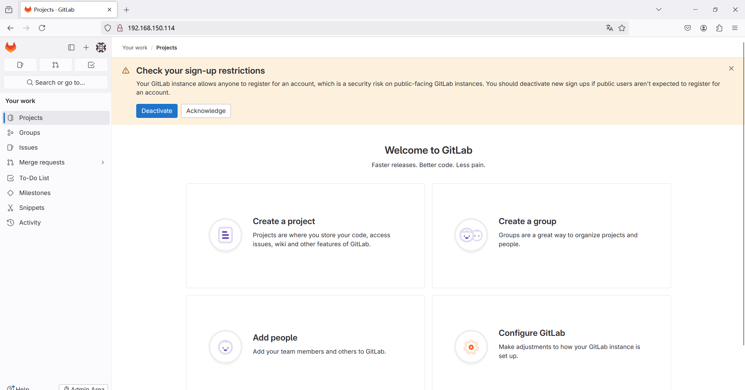Open the Create a group card
The image size is (745, 390).
551,236
